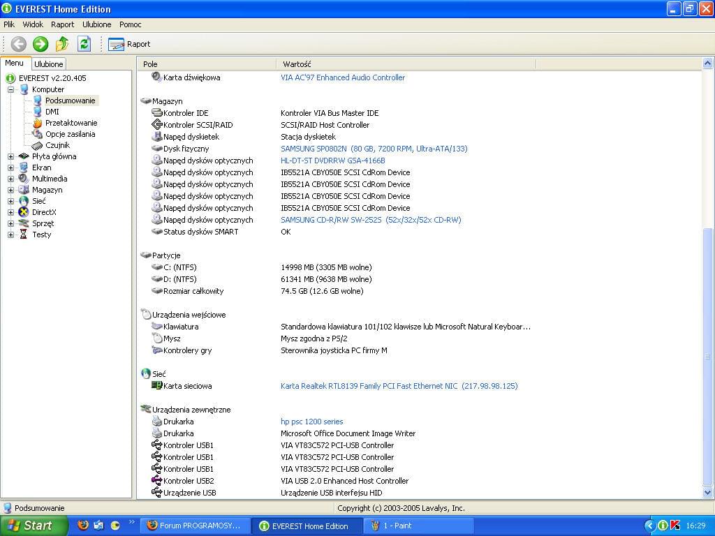This screenshot has height=536, width=715.
Task: Click the Komputer tree icon
Action: [24, 89]
